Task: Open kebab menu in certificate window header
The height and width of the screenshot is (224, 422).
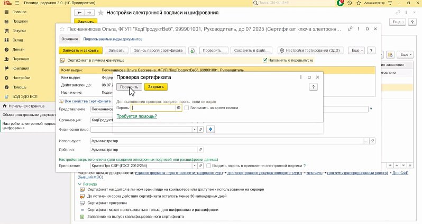Action: (359, 28)
